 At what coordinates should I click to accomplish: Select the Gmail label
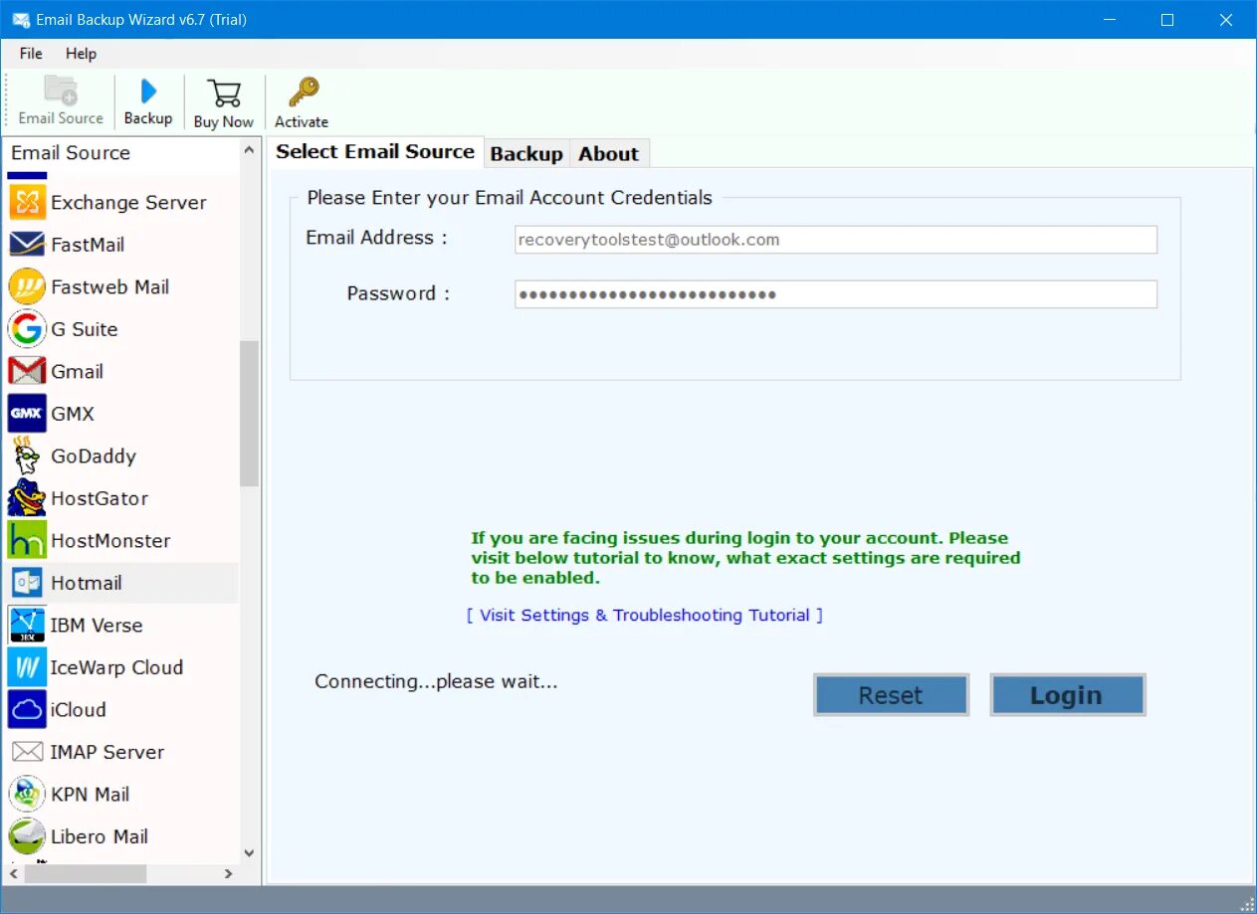coord(78,371)
